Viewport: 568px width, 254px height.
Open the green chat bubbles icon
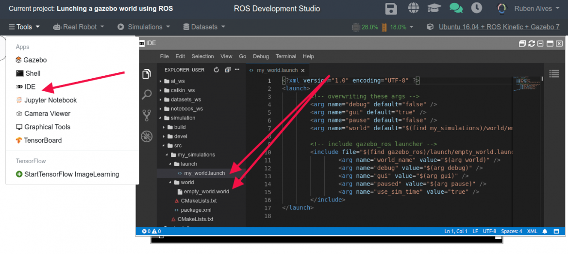pos(456,8)
